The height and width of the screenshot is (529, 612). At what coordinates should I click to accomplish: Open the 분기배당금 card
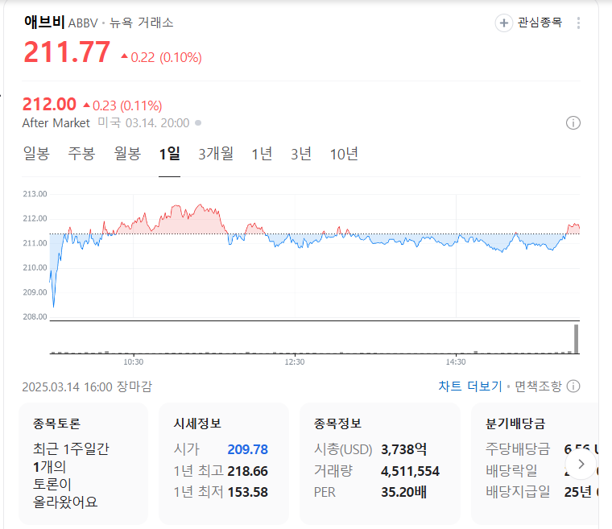[535, 464]
